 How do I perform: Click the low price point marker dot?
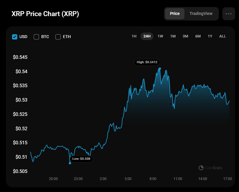[x=70, y=163]
